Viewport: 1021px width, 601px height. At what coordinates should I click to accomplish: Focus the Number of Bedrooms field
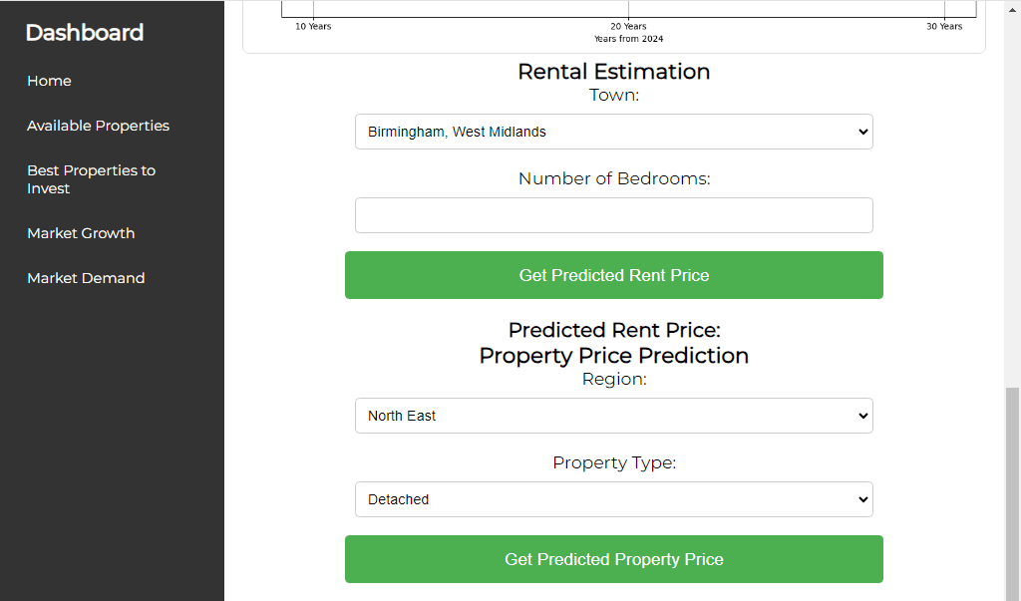pos(613,215)
